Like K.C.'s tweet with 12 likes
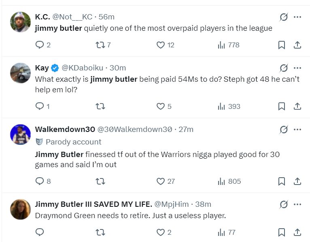 pyautogui.click(x=161, y=45)
